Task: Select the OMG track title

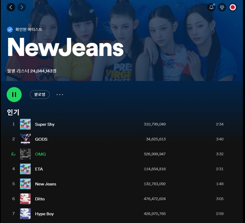Action: pyautogui.click(x=41, y=154)
